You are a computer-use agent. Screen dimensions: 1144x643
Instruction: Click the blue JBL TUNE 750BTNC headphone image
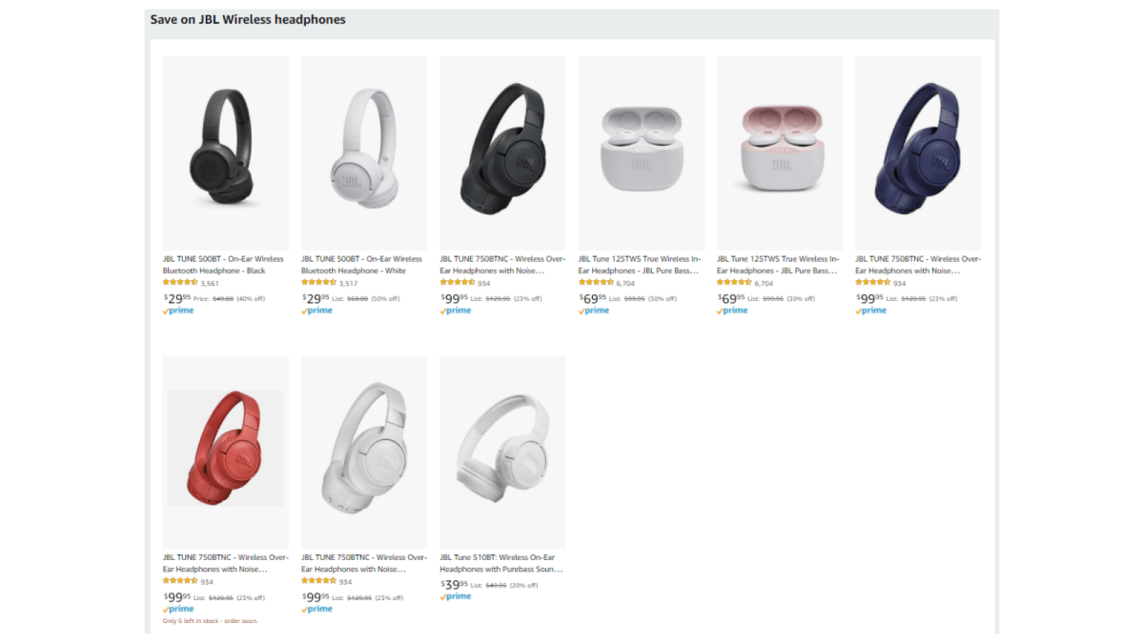(918, 153)
